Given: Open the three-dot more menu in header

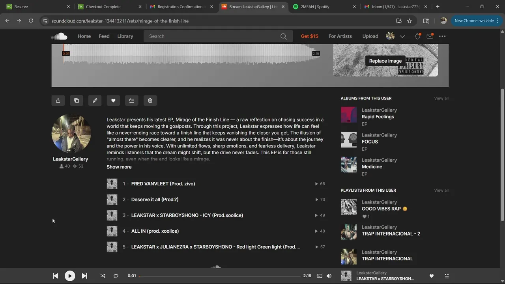Looking at the screenshot, I should click(442, 36).
